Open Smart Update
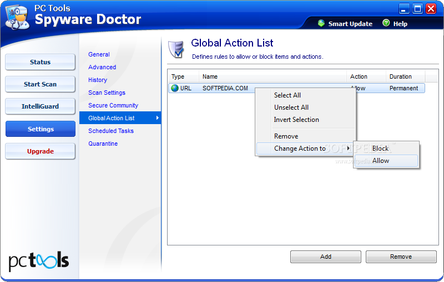Screen dimensions: 444x282 350,24
